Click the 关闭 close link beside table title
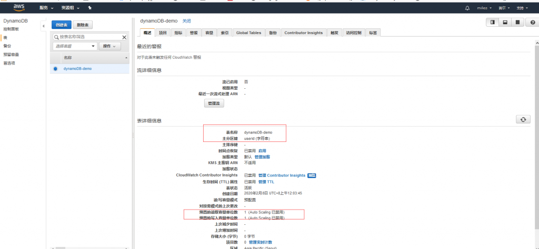This screenshot has width=539, height=249. (x=186, y=21)
